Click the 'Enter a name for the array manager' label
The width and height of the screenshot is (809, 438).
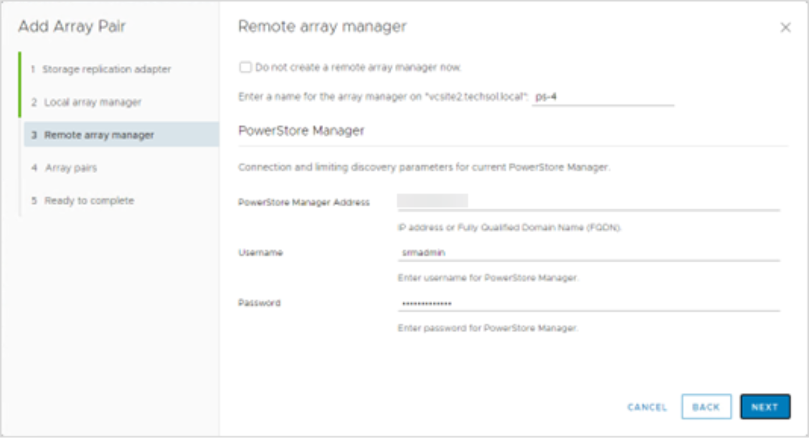pyautogui.click(x=383, y=97)
